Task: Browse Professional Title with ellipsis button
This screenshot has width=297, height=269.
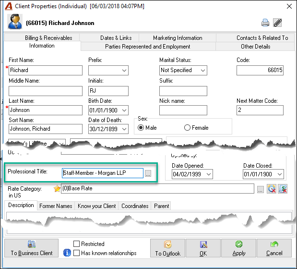Action: coord(148,173)
